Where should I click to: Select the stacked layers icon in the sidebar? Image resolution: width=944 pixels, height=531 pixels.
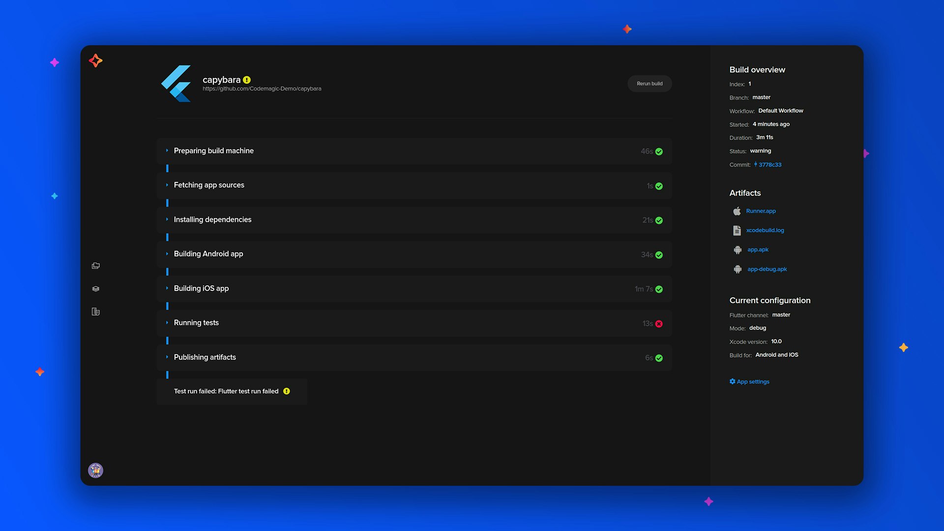pos(95,289)
